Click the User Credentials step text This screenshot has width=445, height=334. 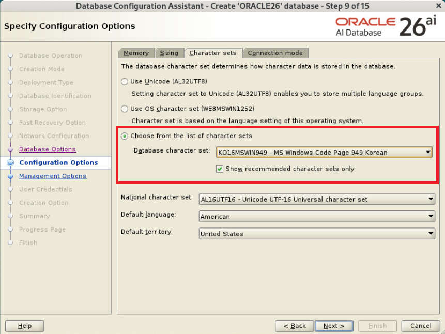[45, 189]
